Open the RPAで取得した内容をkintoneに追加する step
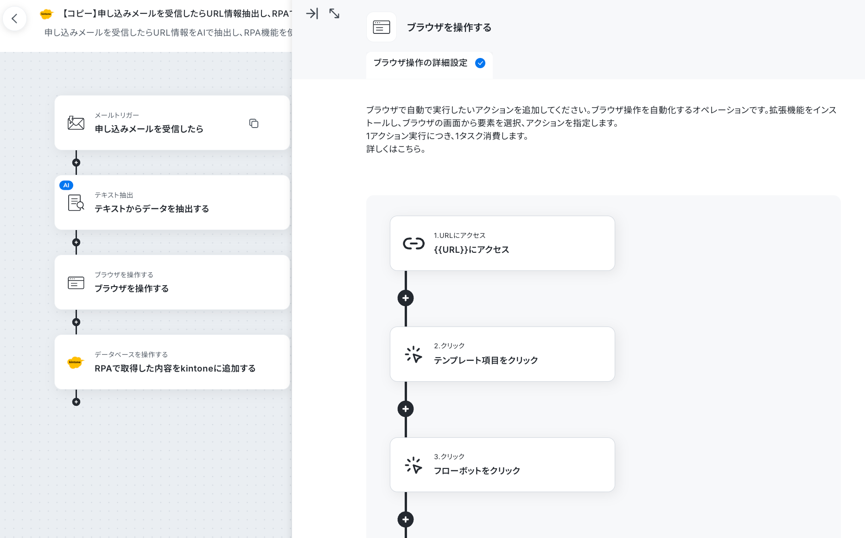This screenshot has width=865, height=538. [172, 362]
